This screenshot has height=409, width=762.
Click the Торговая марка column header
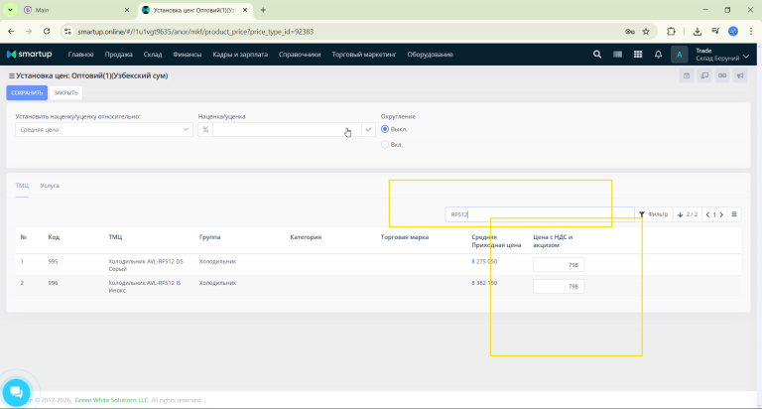click(405, 237)
